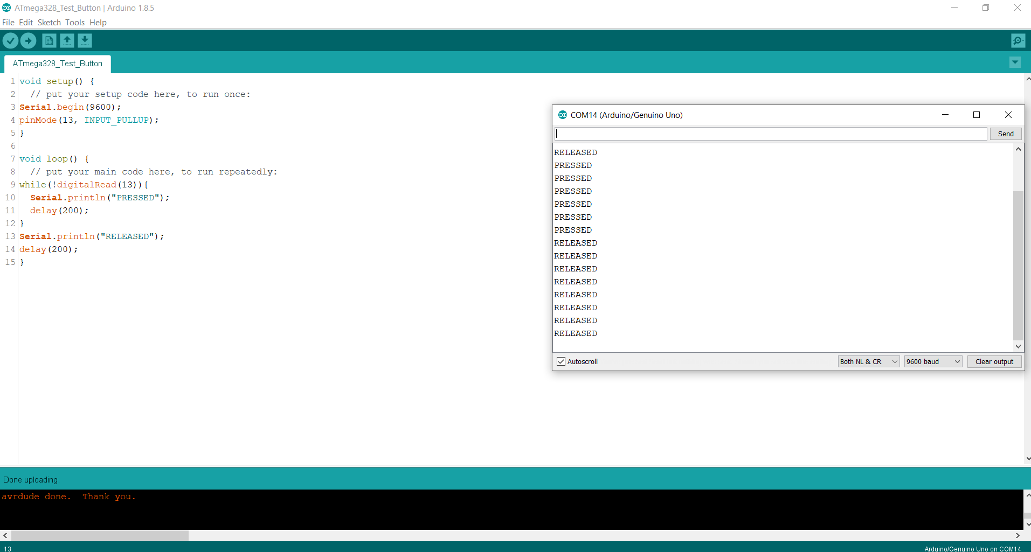Open the baud rate dropdown showing 9600 baud
Image resolution: width=1031 pixels, height=552 pixels.
tap(932, 361)
